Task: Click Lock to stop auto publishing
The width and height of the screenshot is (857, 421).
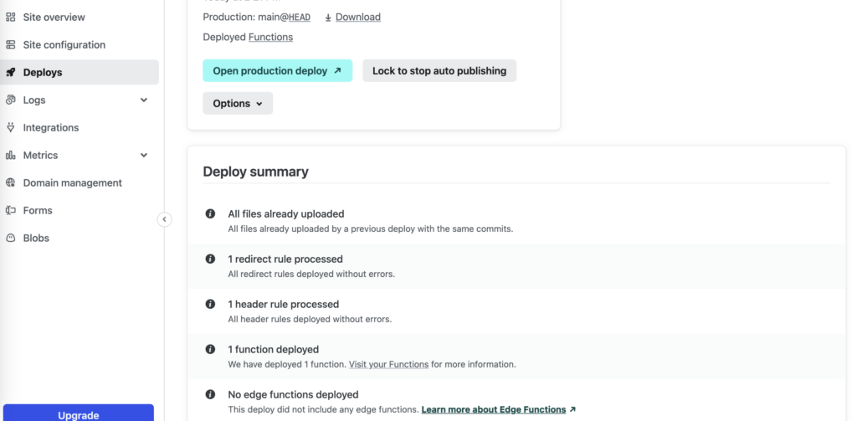Action: [x=439, y=71]
